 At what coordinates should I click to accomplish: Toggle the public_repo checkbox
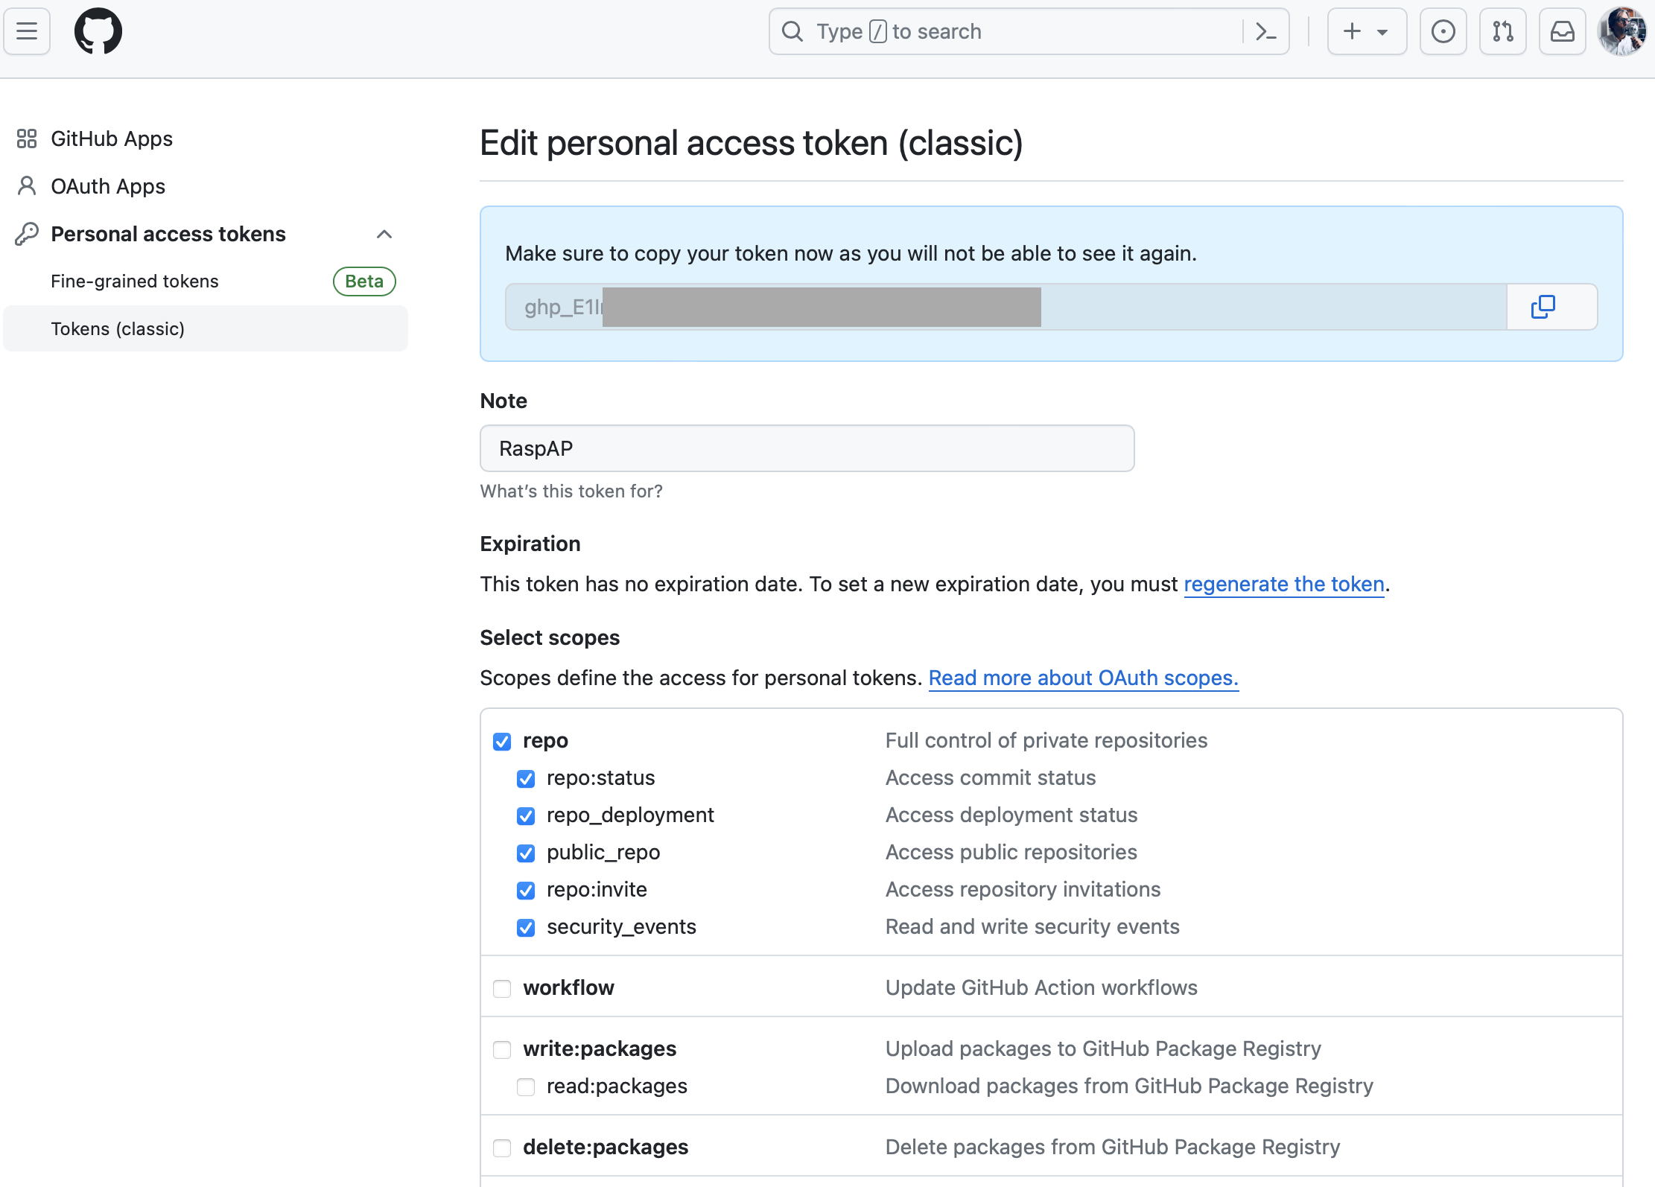point(526,853)
